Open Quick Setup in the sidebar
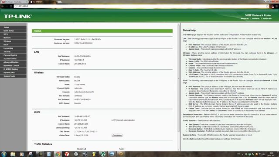Screen dimensions: 279x157 [x=14, y=31]
